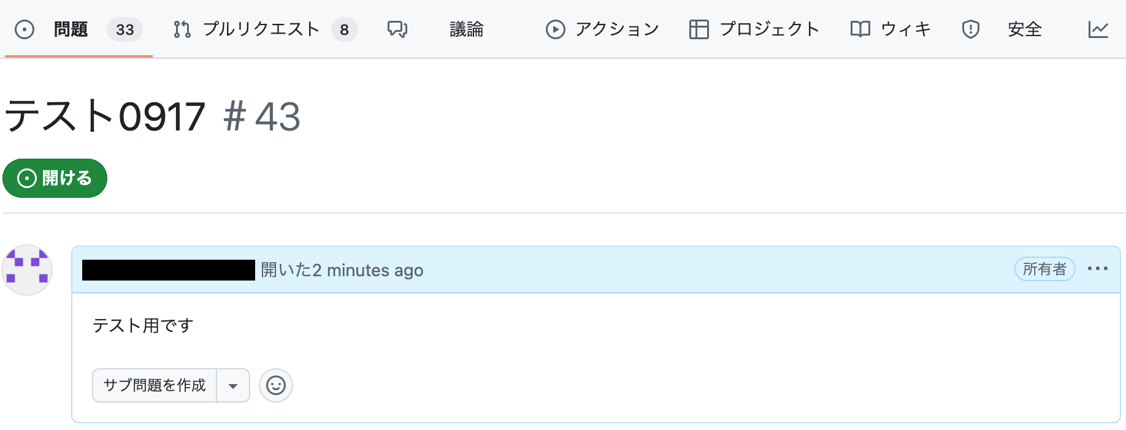
Task: Open the comment's three-dot options menu
Action: point(1097,269)
